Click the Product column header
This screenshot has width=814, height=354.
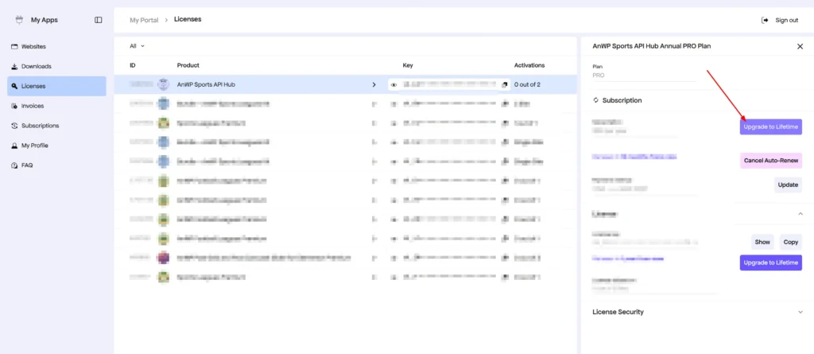point(188,65)
